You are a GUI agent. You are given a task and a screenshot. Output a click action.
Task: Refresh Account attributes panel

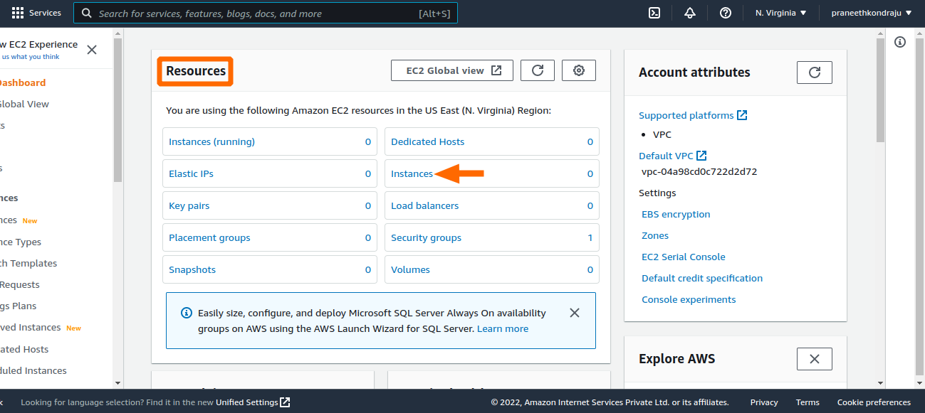click(815, 73)
